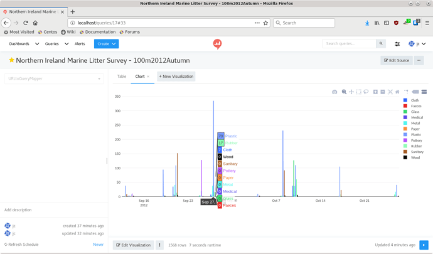433x254 pixels.
Task: Open a new browser tab with the plus button
Action: (x=73, y=11)
